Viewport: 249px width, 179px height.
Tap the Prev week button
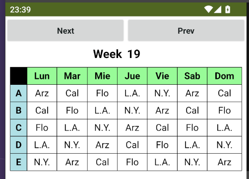[186, 31]
